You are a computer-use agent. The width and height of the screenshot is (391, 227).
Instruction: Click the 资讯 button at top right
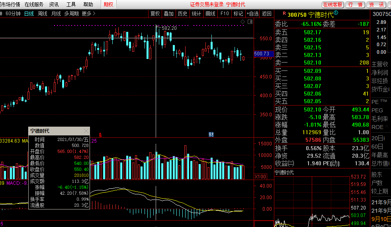pyautogui.click(x=376, y=5)
